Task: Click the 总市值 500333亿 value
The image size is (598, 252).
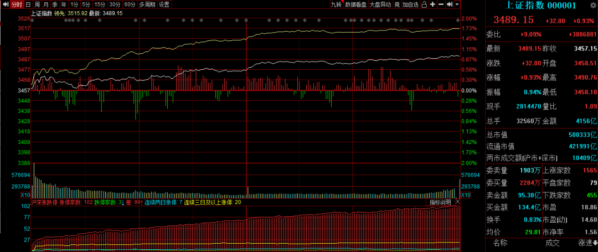Action: click(x=582, y=135)
